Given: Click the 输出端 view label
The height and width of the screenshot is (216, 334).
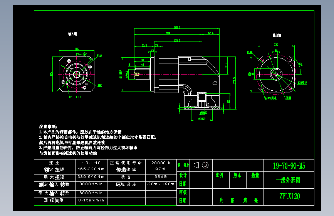Looking at the screenshot, I should 277,35.
